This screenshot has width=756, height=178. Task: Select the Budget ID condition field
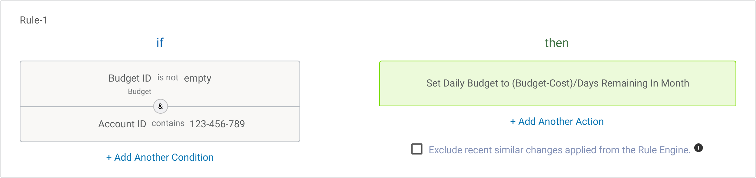tap(130, 78)
